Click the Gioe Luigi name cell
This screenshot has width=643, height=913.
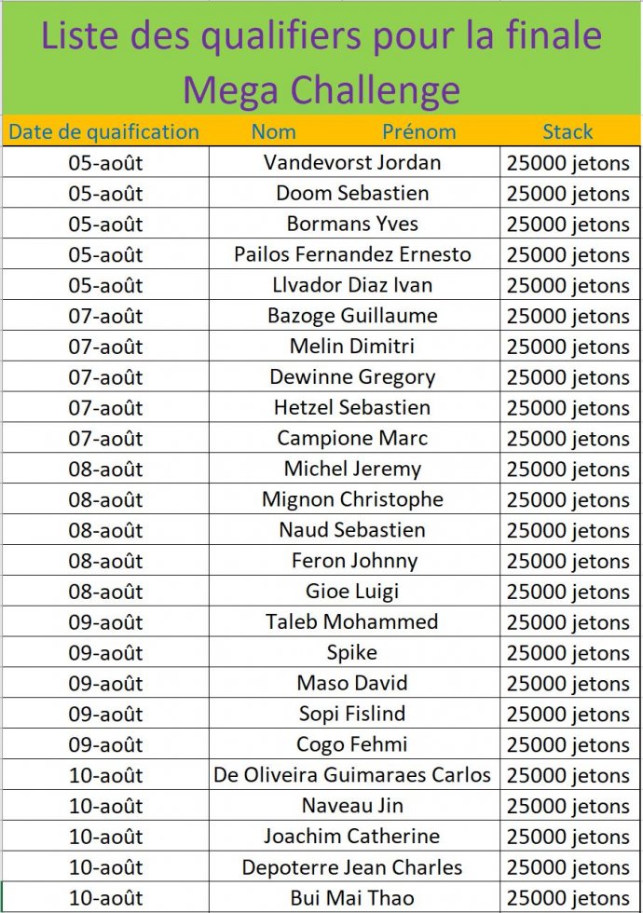pyautogui.click(x=352, y=592)
